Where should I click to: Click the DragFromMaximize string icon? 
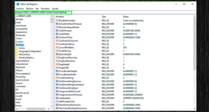pyautogui.click(x=57, y=58)
